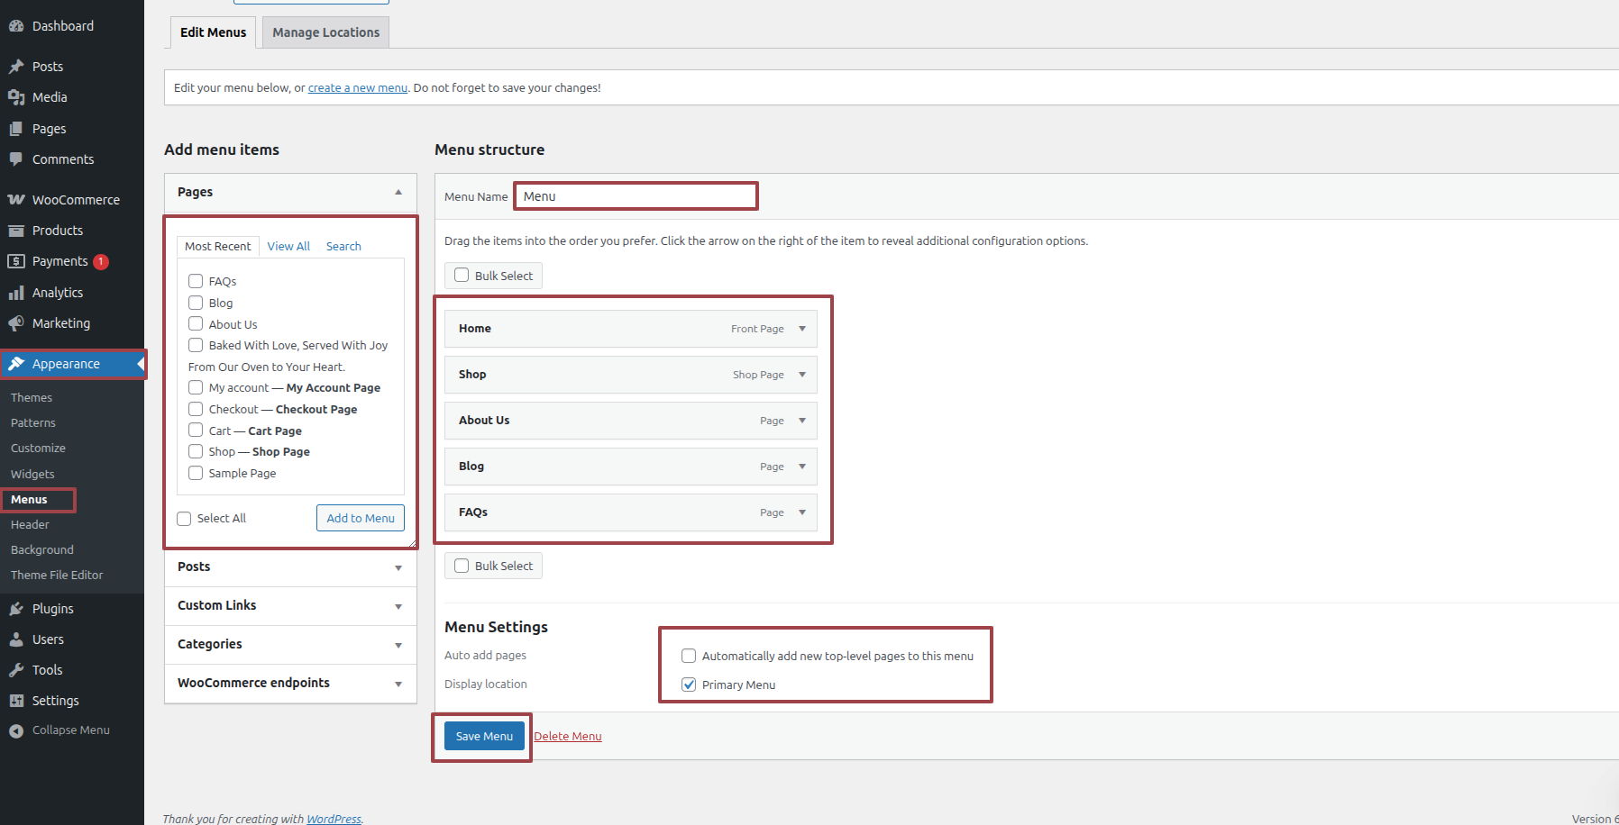
Task: Click the Save Menu button
Action: tap(484, 736)
